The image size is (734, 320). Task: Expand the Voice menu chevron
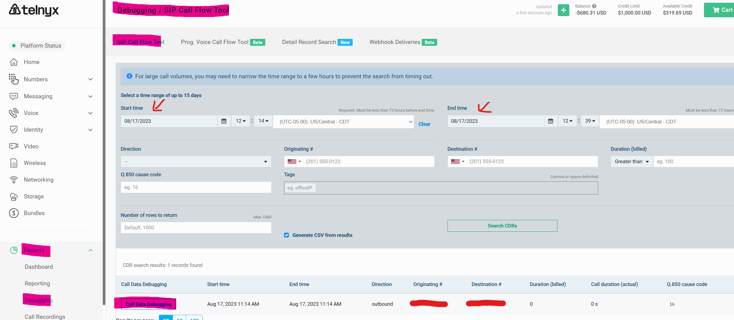pos(90,113)
